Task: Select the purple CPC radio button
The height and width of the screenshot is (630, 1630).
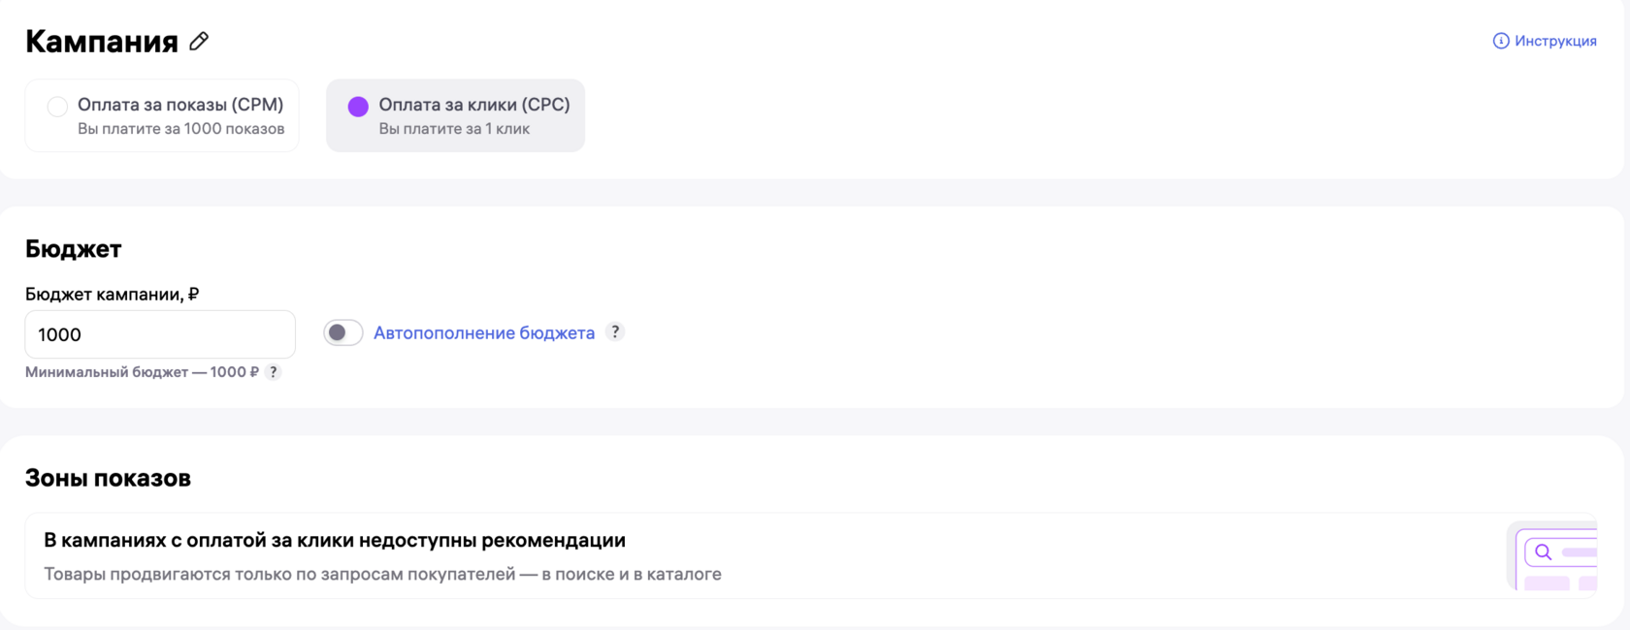Action: [x=358, y=106]
